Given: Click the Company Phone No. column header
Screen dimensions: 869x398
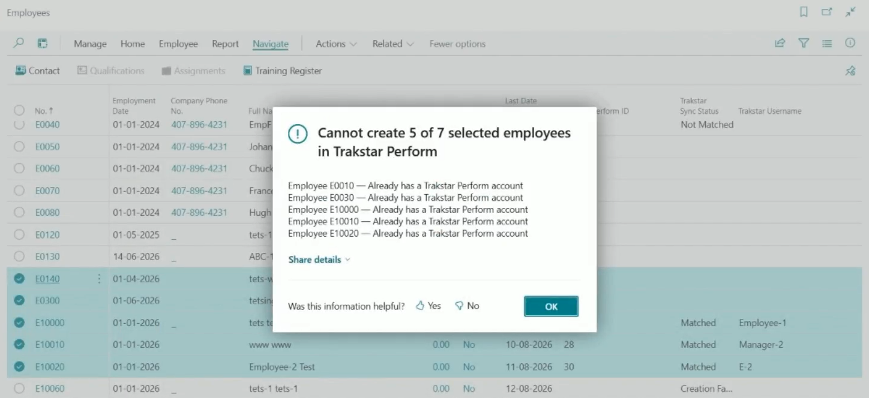Looking at the screenshot, I should click(x=199, y=106).
